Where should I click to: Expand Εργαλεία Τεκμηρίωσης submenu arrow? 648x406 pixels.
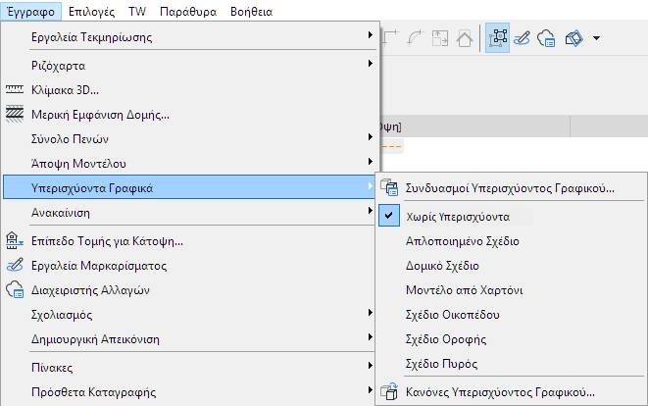click(x=371, y=35)
